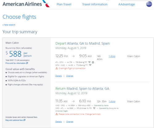The width and height of the screenshot is (154, 128).
Task: Open the Travel Information menu
Action: (95, 4)
